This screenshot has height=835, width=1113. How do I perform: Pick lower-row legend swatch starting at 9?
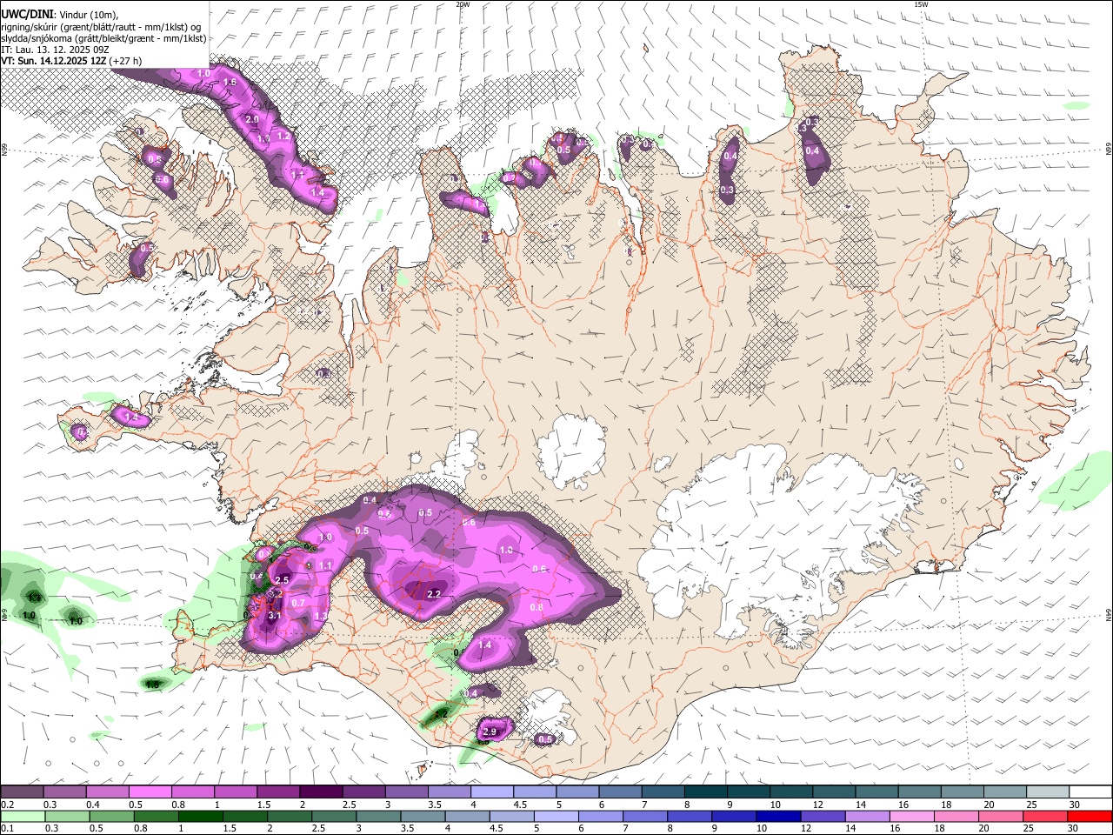pos(734,817)
